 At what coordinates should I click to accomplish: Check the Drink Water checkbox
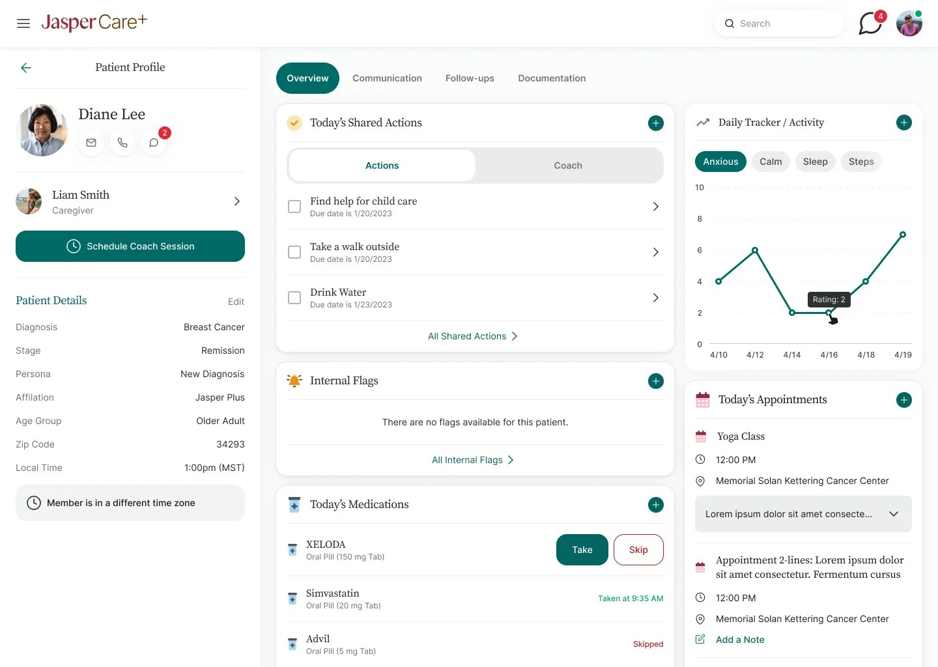(x=294, y=298)
